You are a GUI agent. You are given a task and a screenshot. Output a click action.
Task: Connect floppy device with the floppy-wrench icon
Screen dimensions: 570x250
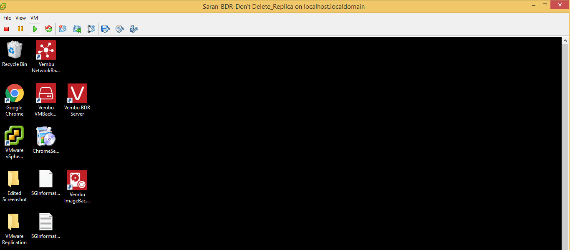pyautogui.click(x=106, y=29)
